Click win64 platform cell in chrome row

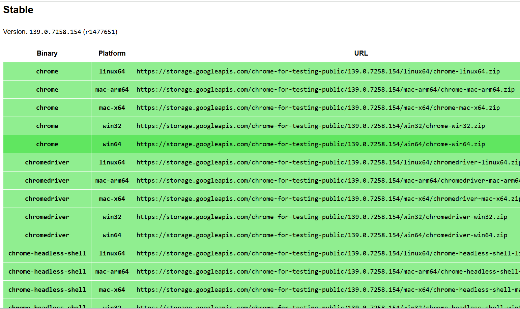(x=112, y=144)
